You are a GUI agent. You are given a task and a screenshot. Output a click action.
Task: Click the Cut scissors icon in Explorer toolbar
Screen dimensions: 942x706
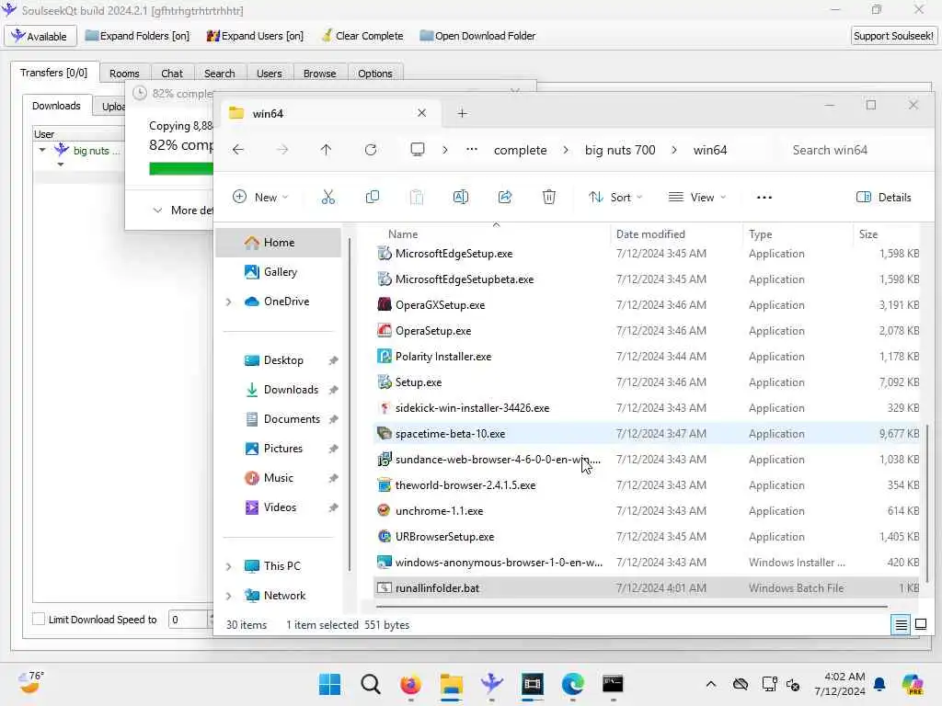click(x=328, y=197)
